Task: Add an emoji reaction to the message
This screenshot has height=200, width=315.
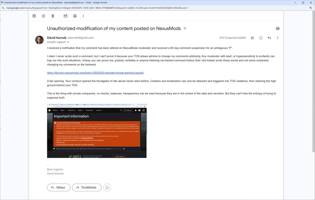Action: point(261,38)
